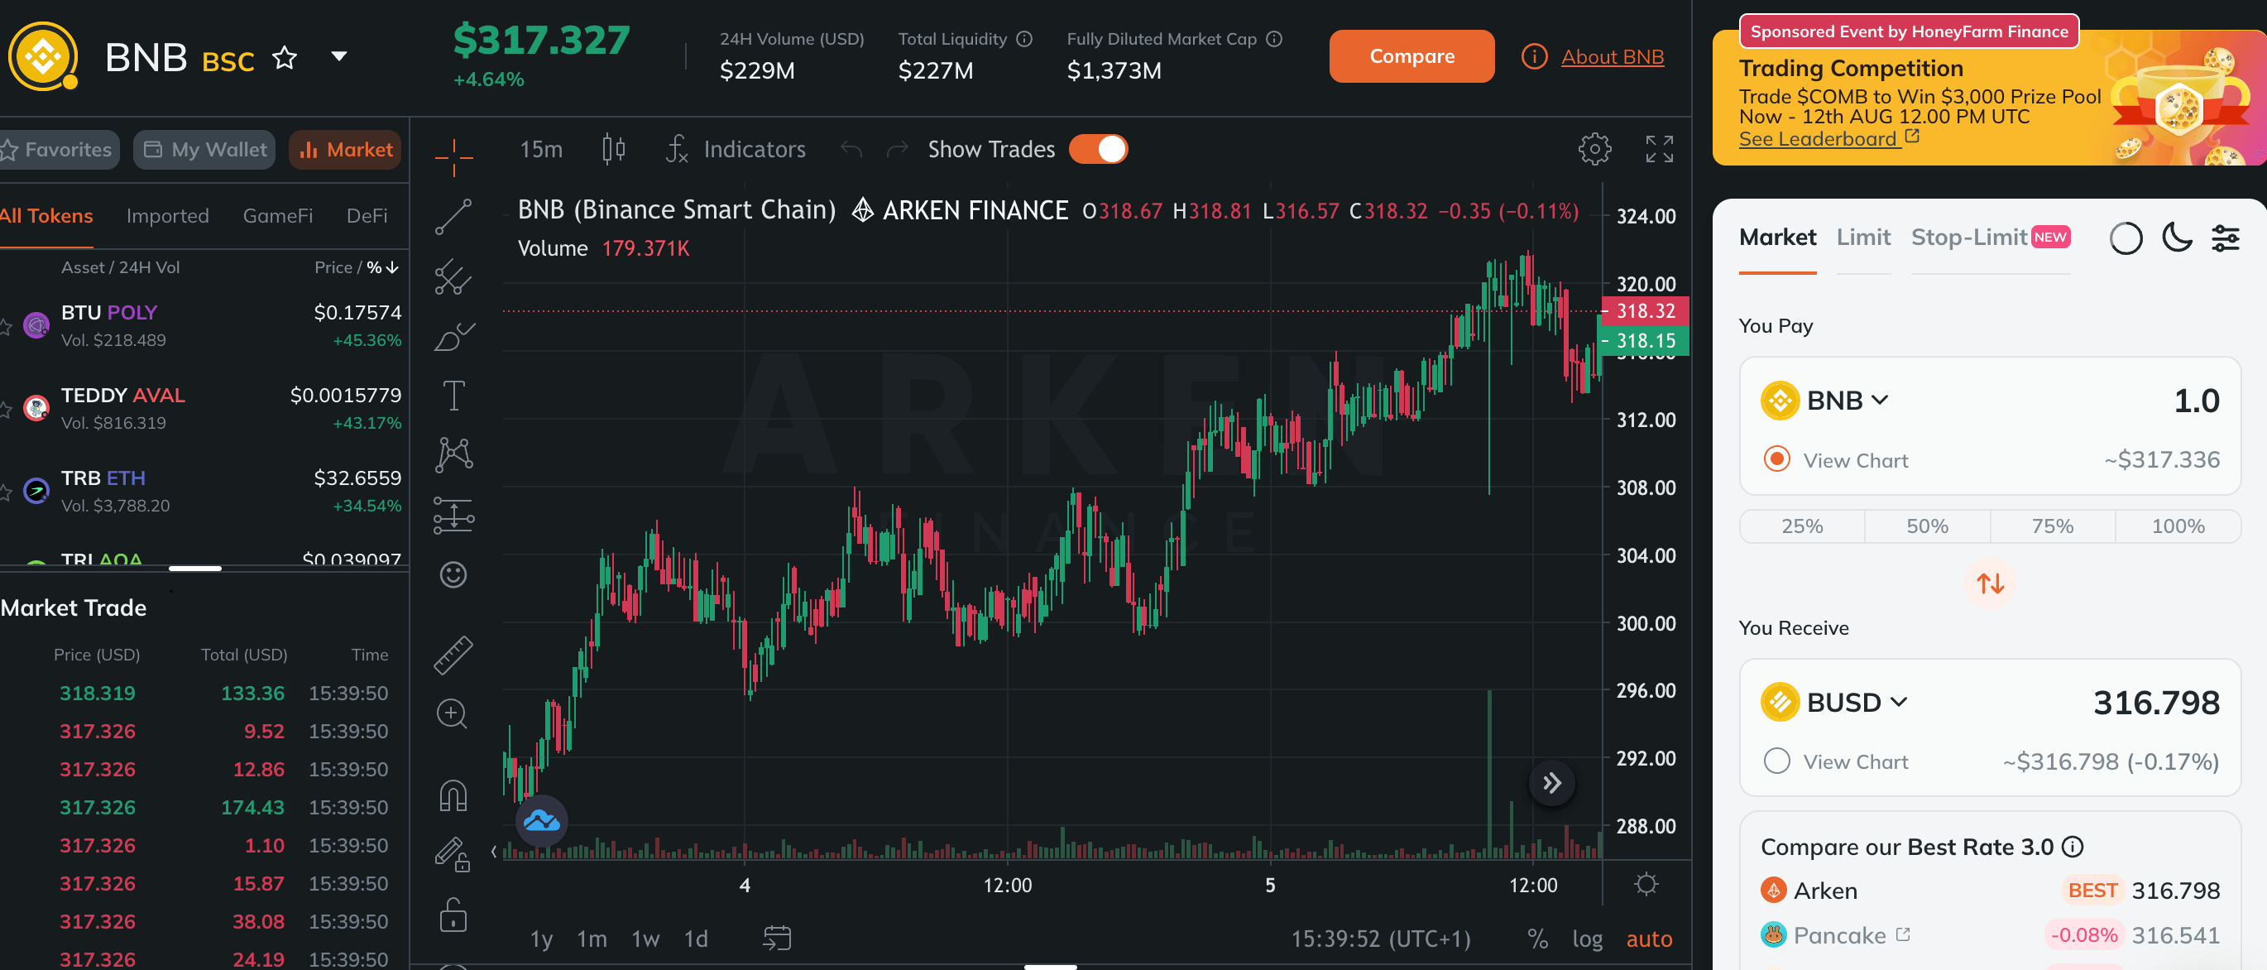Open the TEDDY AVAL token row
This screenshot has width=2267, height=970.
coord(203,408)
